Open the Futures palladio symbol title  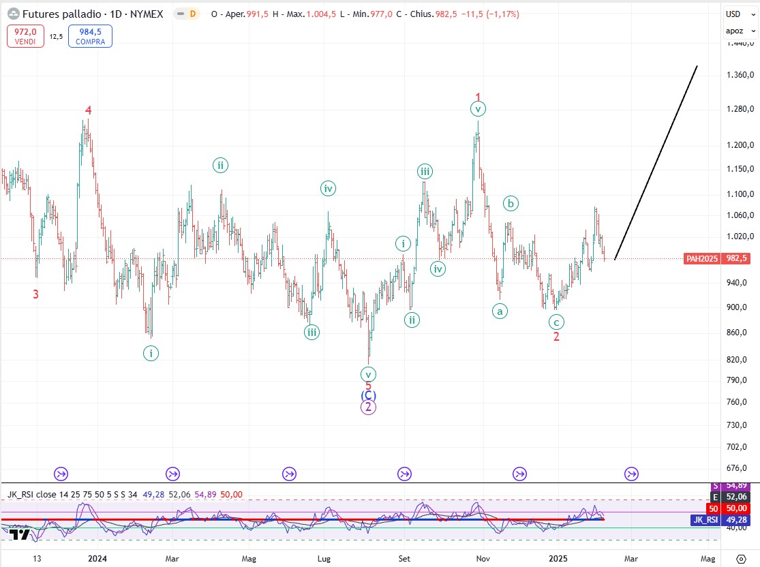(93, 14)
